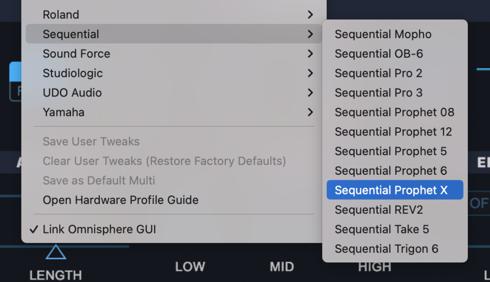Click the LENGTH triangle marker icon
490x282 pixels.
55,253
